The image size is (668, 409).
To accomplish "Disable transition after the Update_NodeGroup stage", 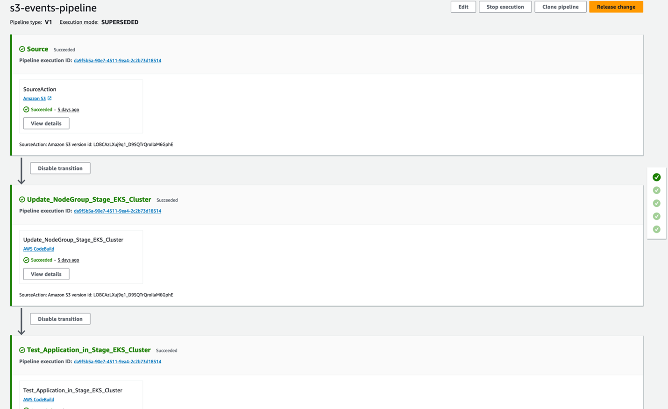I will pos(60,319).
